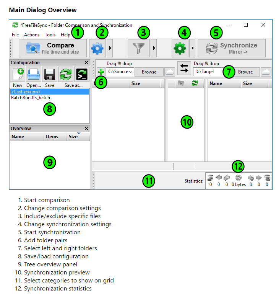The height and width of the screenshot is (297, 276).
Task: Click 'Start synchronization' list item
Action: tap(52, 232)
